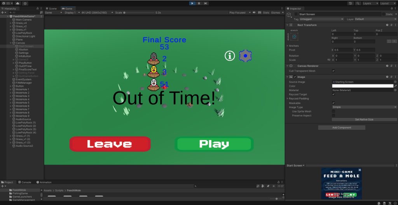Open Rect Transform presets icon
The height and width of the screenshot is (205, 398).
[391, 25]
